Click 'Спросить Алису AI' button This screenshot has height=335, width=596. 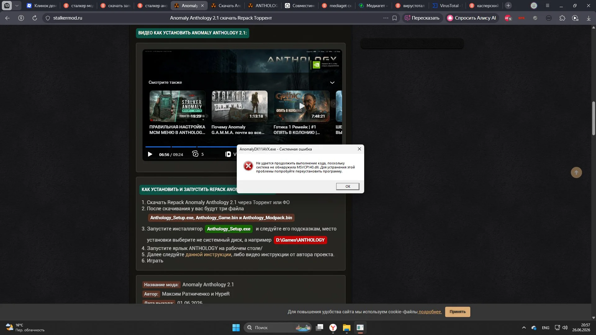pos(472,18)
